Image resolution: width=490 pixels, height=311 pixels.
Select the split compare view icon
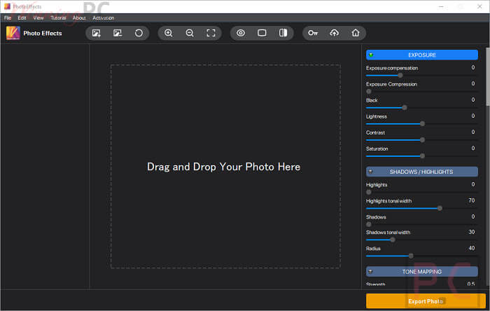[283, 33]
